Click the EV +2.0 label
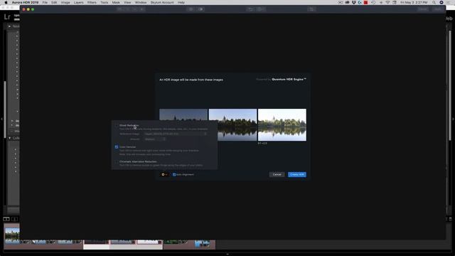 pyautogui.click(x=262, y=144)
